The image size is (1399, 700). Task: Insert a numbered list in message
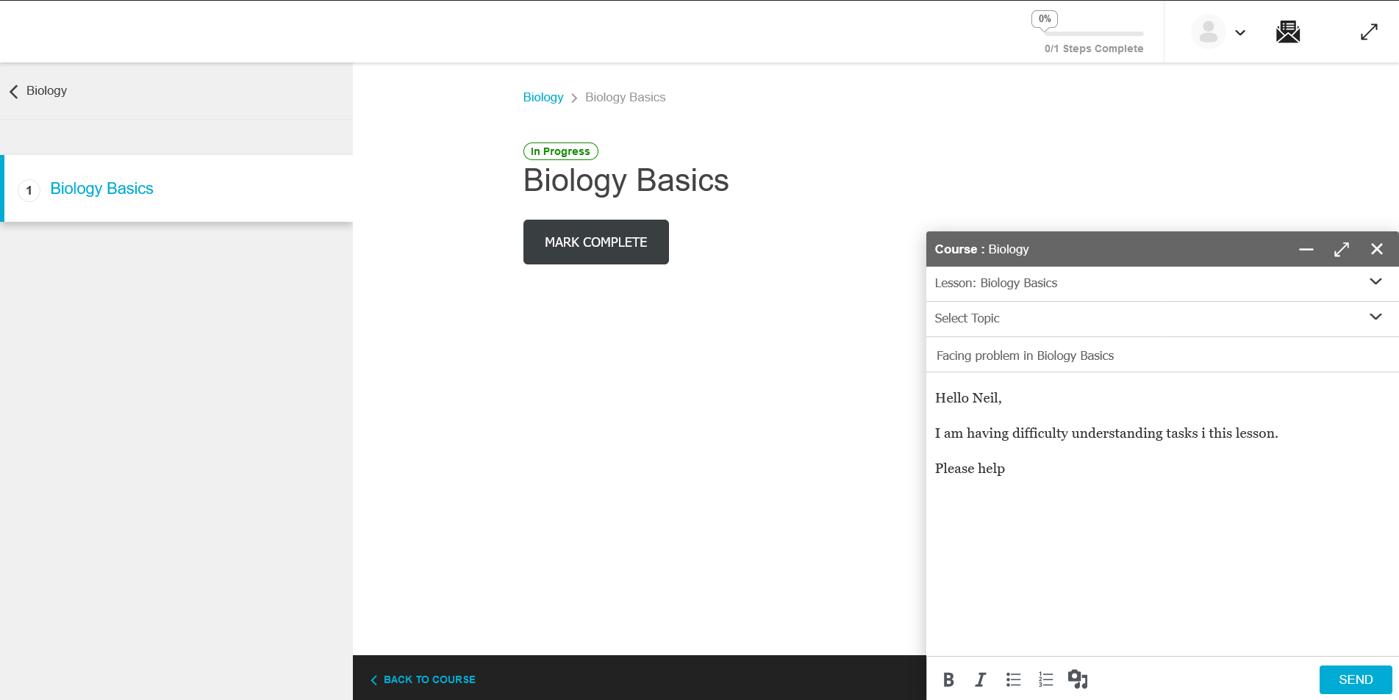coord(1045,680)
